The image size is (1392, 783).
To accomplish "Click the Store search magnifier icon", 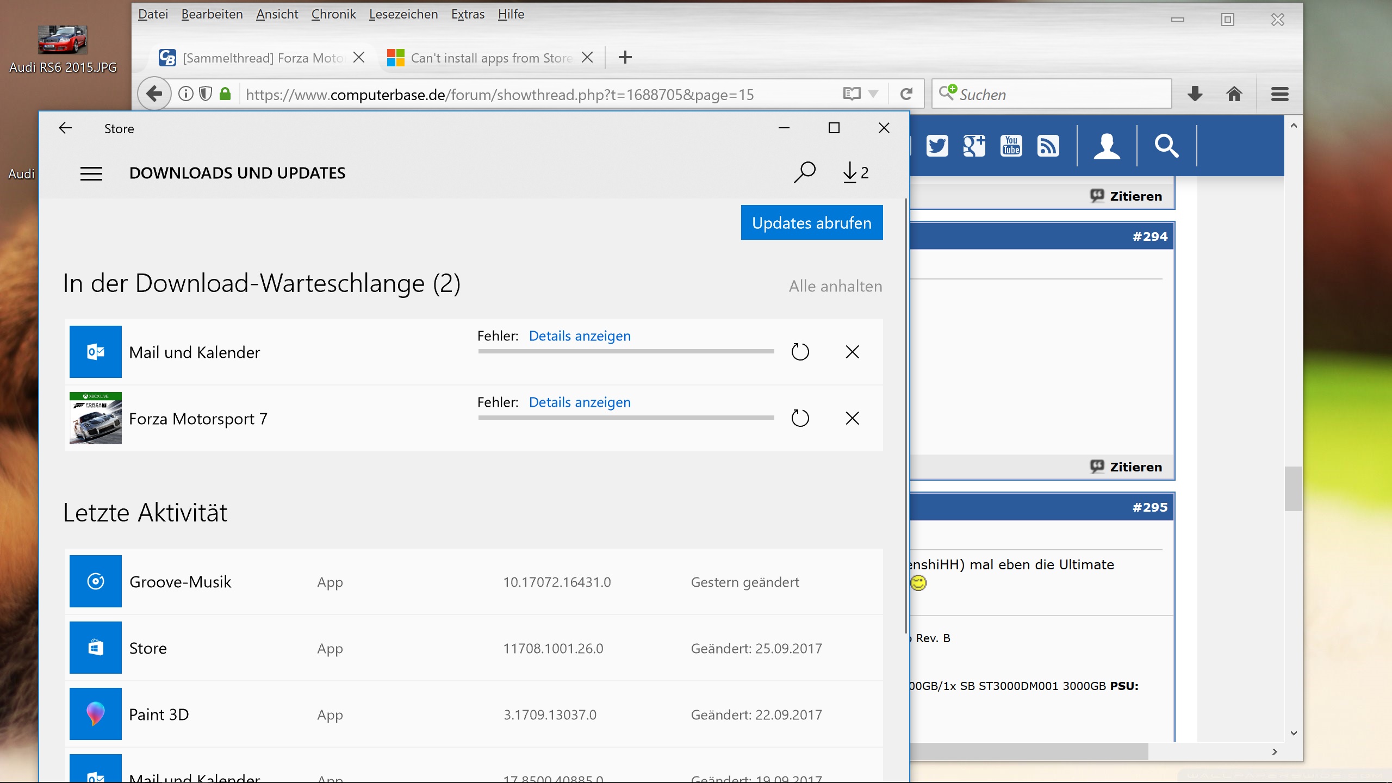I will (x=804, y=172).
